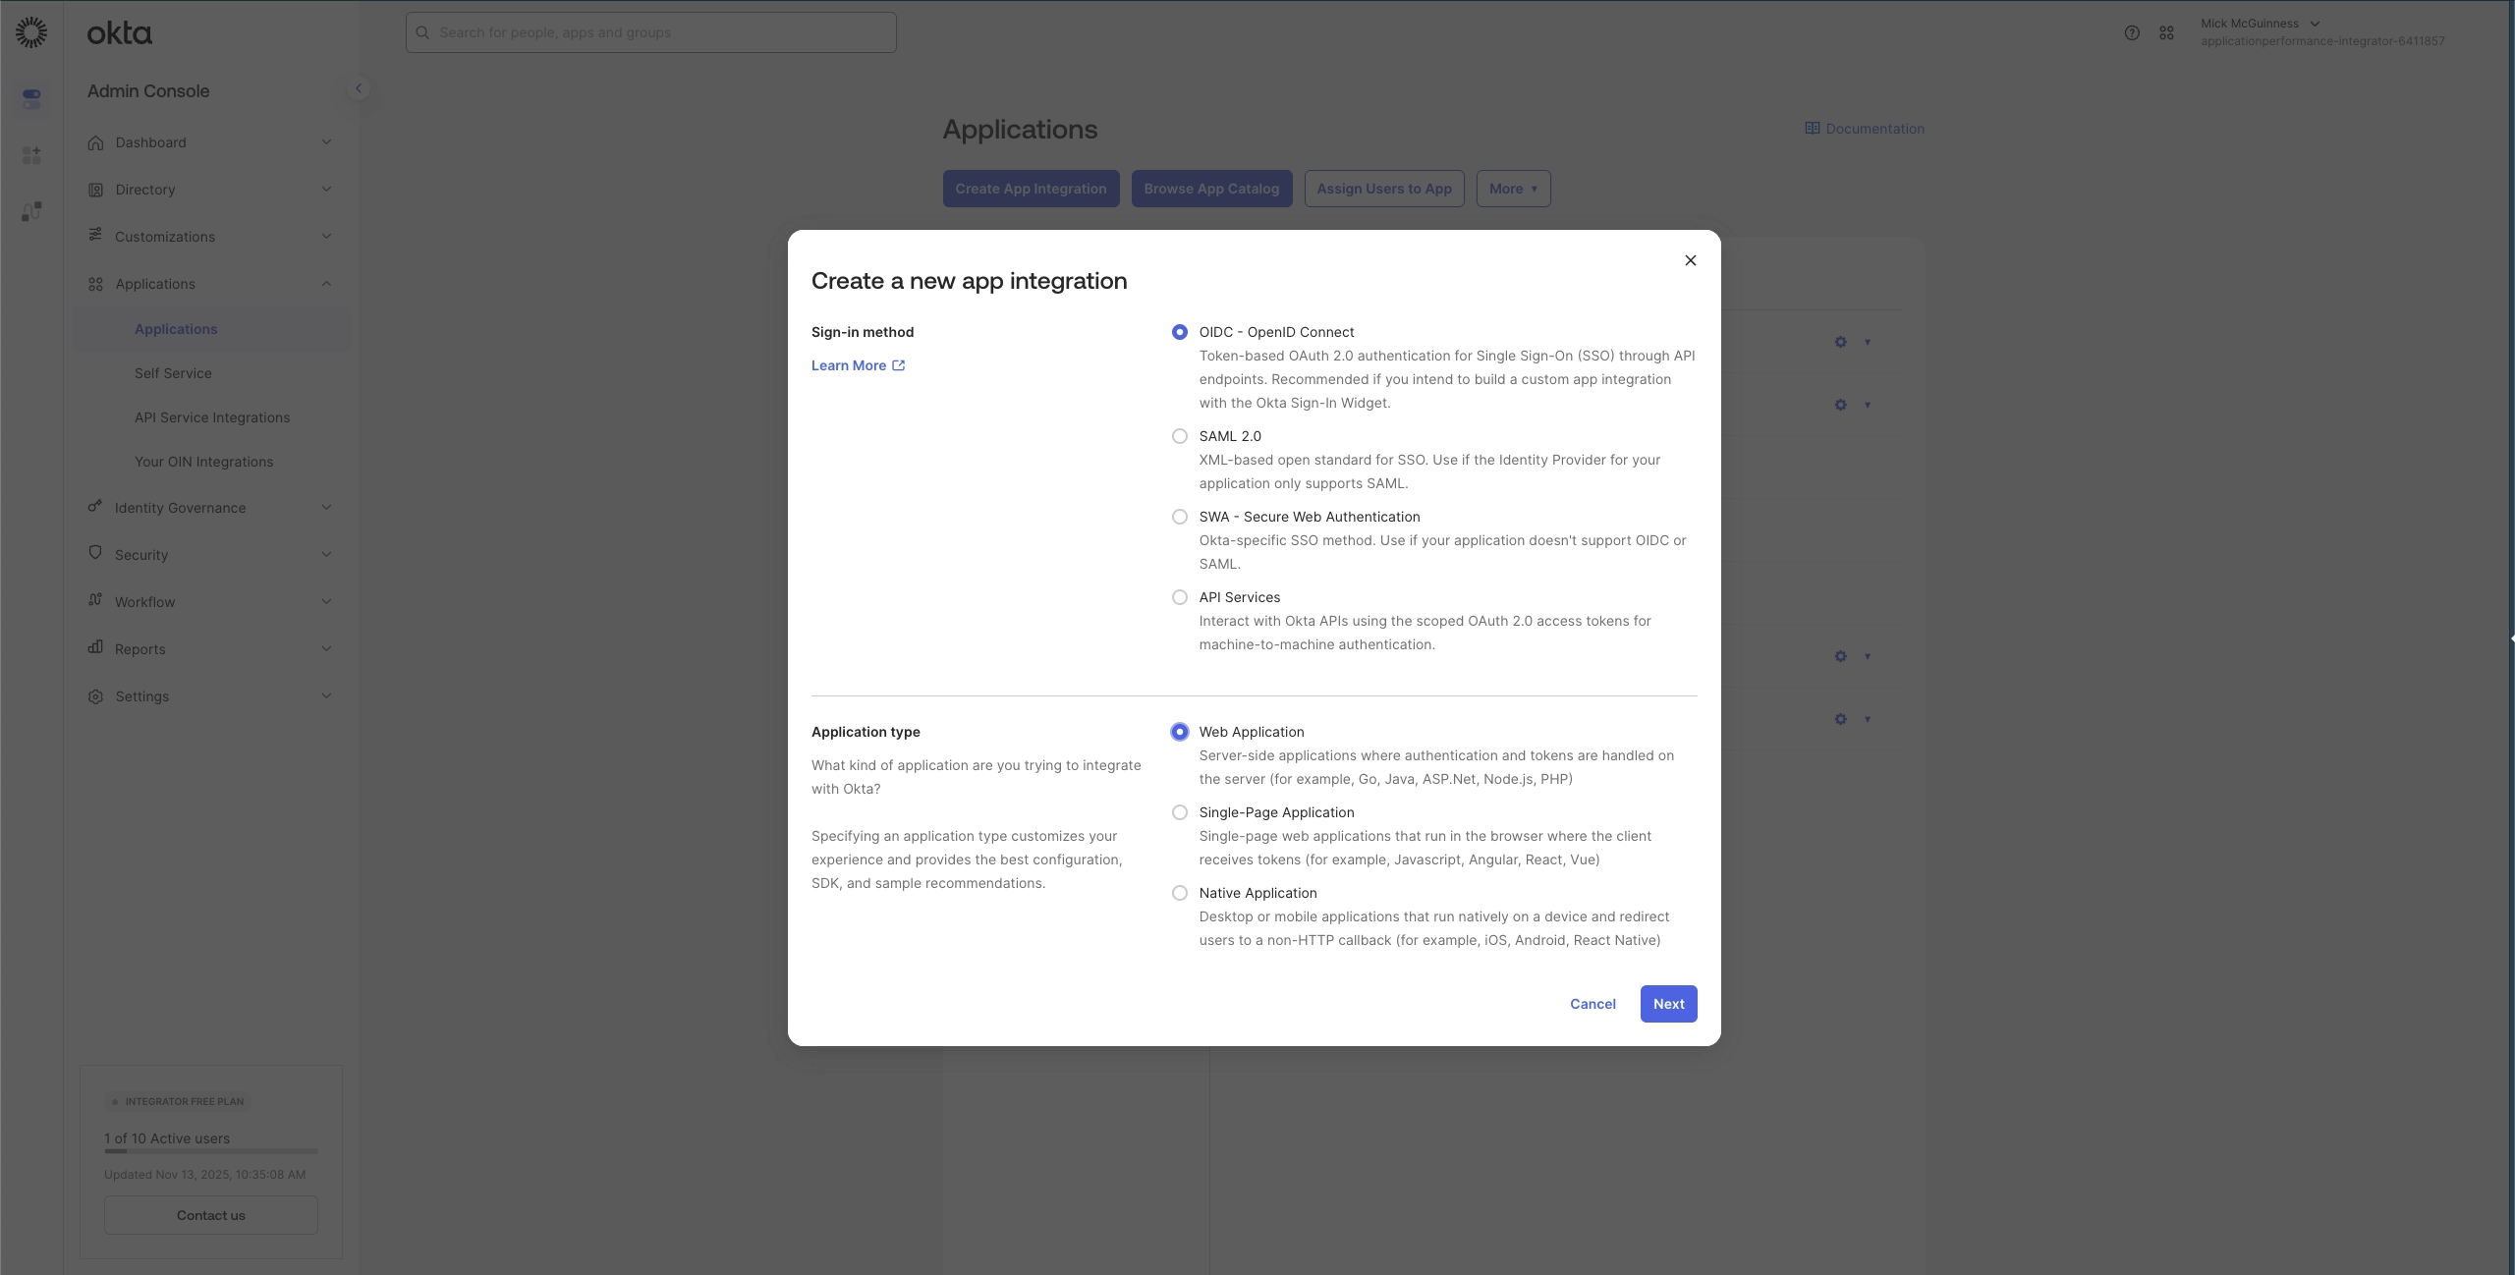Click the Next button
The height and width of the screenshot is (1275, 2515).
1668,1004
